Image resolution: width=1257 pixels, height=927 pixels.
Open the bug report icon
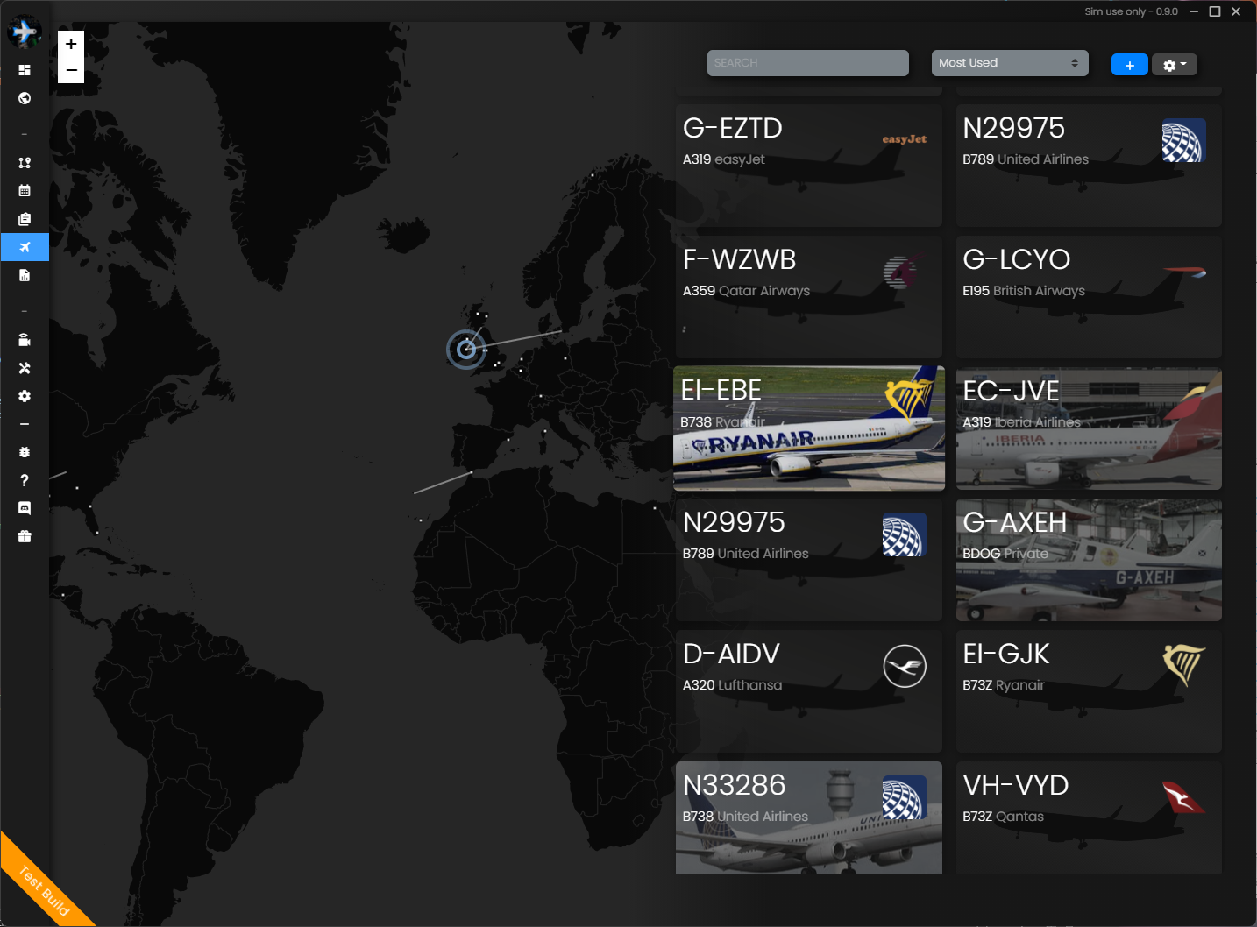25,452
